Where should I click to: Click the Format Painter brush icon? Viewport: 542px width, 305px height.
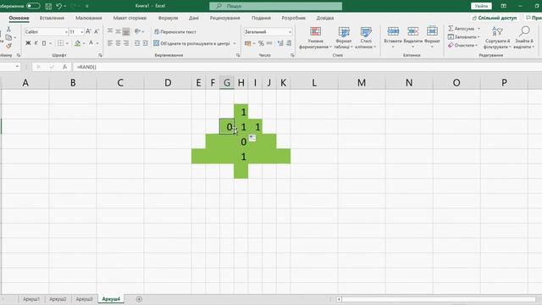[8, 46]
